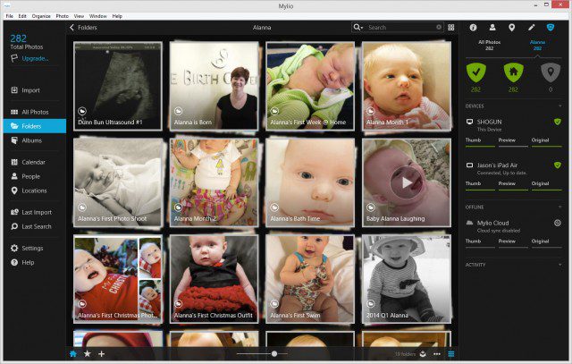Click the green checkmark protection shield
572x364 pixels.
476,72
